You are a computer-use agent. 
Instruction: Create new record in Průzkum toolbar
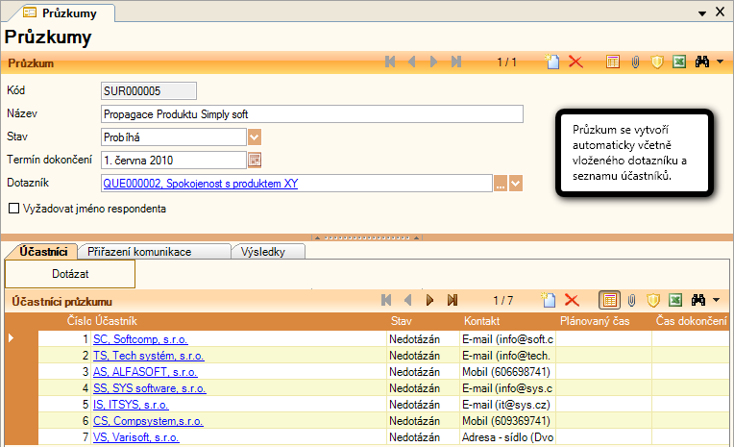pos(552,62)
